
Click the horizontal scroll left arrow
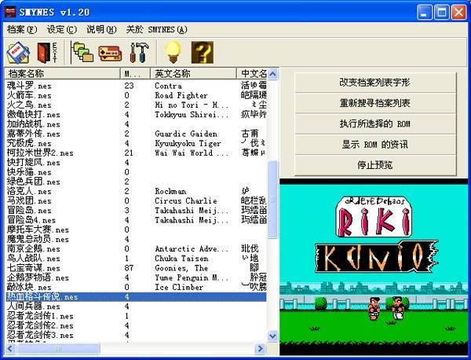click(x=10, y=348)
